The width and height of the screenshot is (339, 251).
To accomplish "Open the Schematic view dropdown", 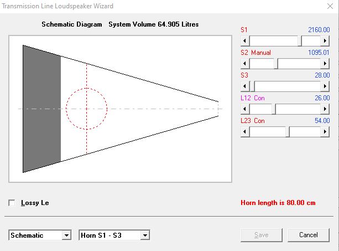I will tap(66, 235).
